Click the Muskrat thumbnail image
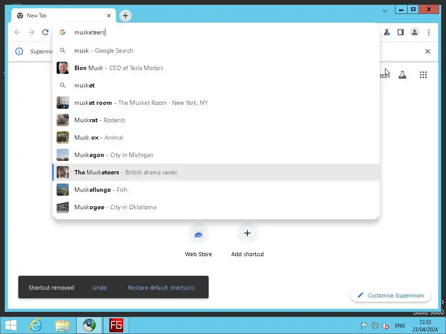 (63, 120)
